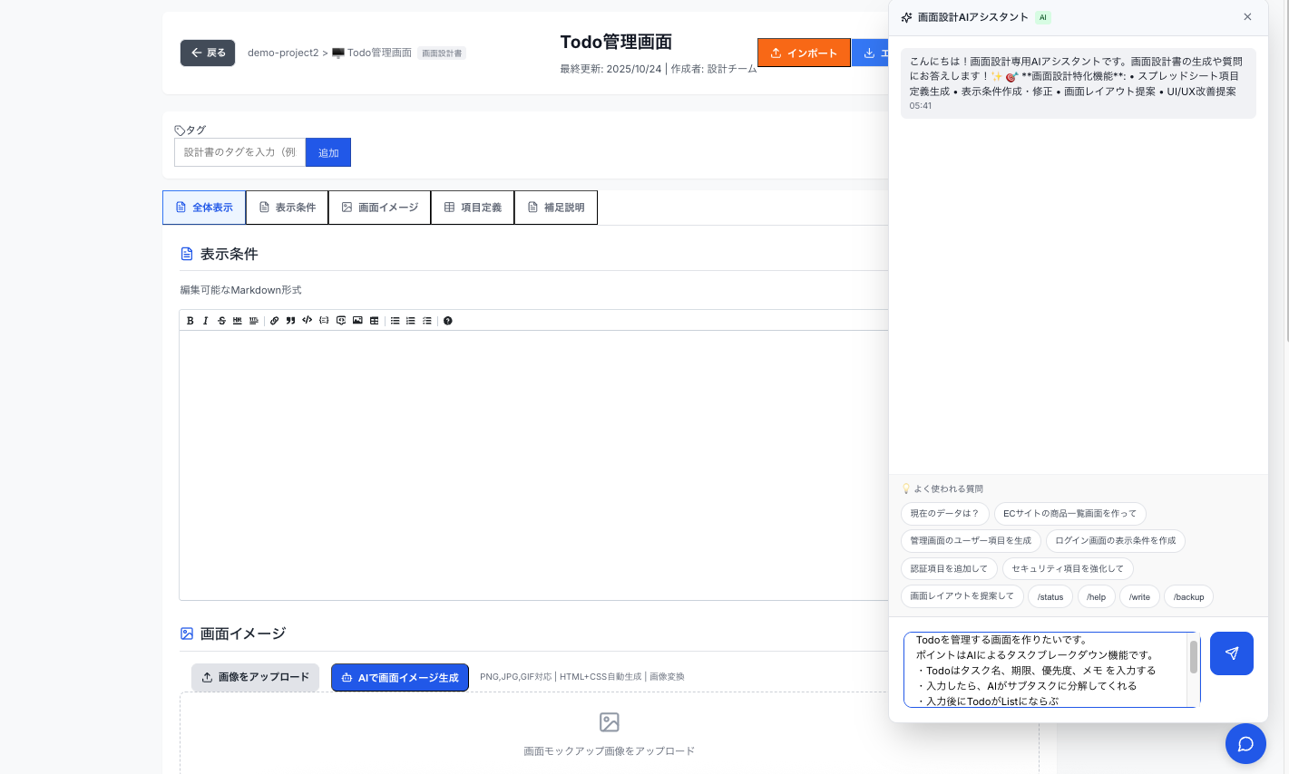Click the sparkle icon of AI assistant header

click(x=906, y=17)
